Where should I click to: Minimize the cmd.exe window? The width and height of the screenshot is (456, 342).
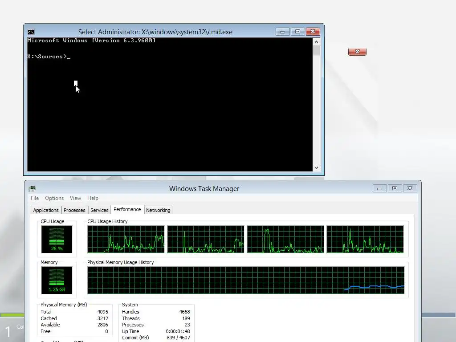[282, 32]
